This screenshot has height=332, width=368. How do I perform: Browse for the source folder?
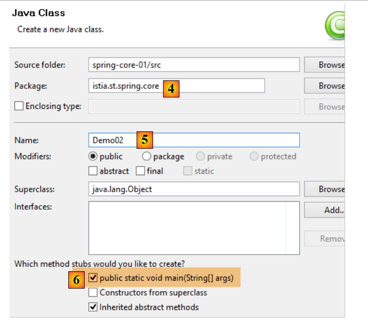(x=326, y=65)
